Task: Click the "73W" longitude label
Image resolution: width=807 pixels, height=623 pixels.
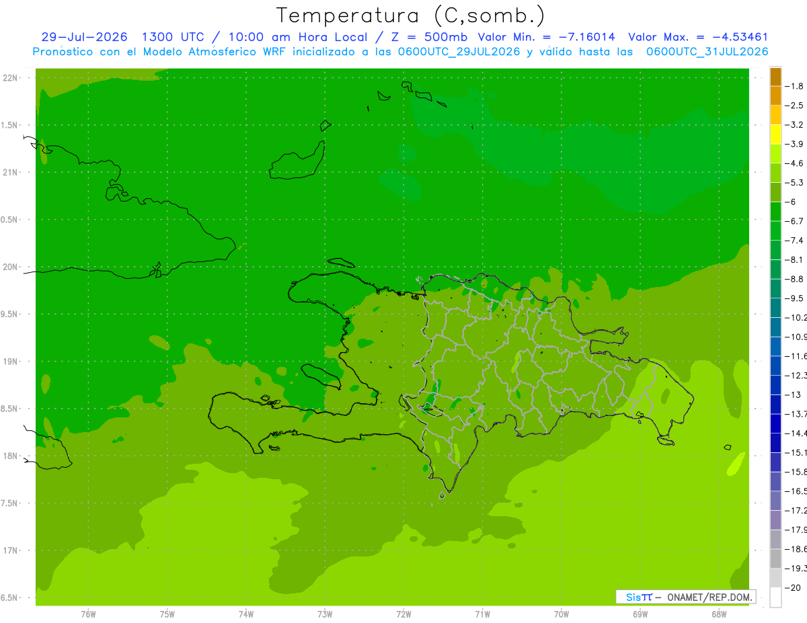Action: (325, 615)
